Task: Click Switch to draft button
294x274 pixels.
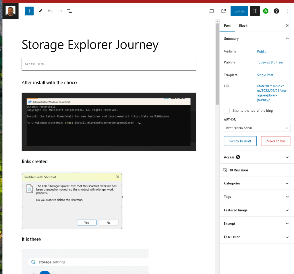Action: click(240, 141)
